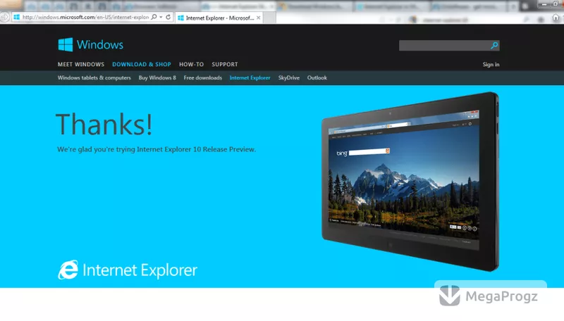Click the Home icon in browser toolbar
The width and height of the screenshot is (564, 321).
tap(556, 17)
